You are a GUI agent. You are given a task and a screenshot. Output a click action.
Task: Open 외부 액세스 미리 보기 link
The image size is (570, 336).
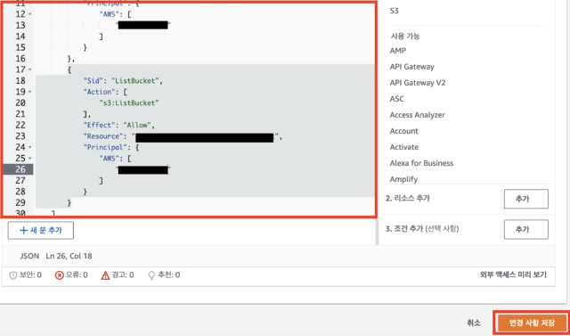coord(513,275)
